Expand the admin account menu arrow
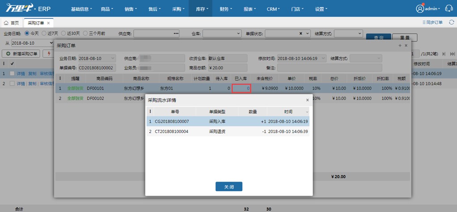457x212 pixels. click(x=439, y=9)
